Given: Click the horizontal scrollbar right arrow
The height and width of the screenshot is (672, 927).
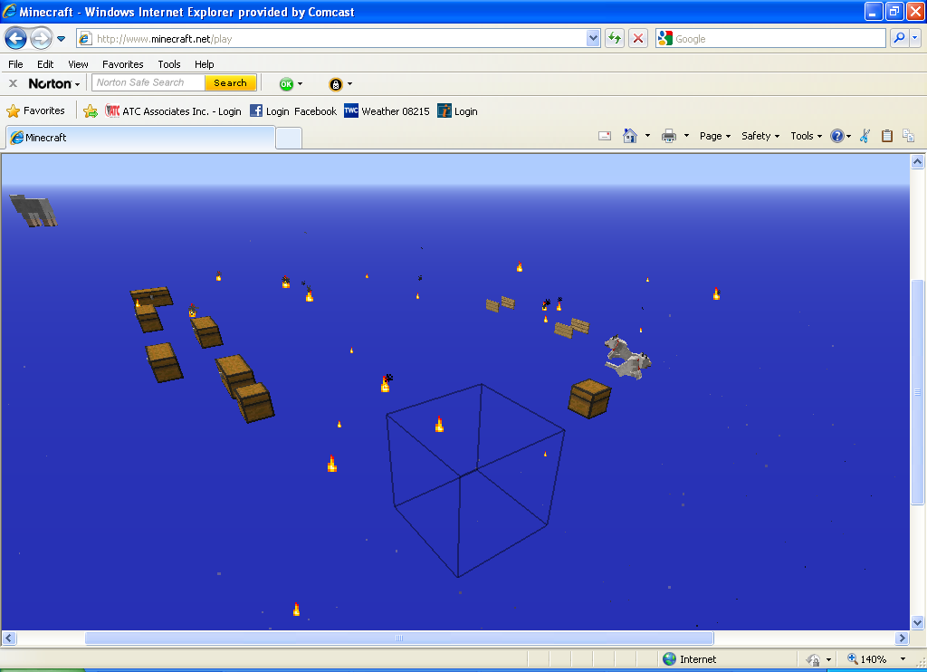Looking at the screenshot, I should [902, 638].
